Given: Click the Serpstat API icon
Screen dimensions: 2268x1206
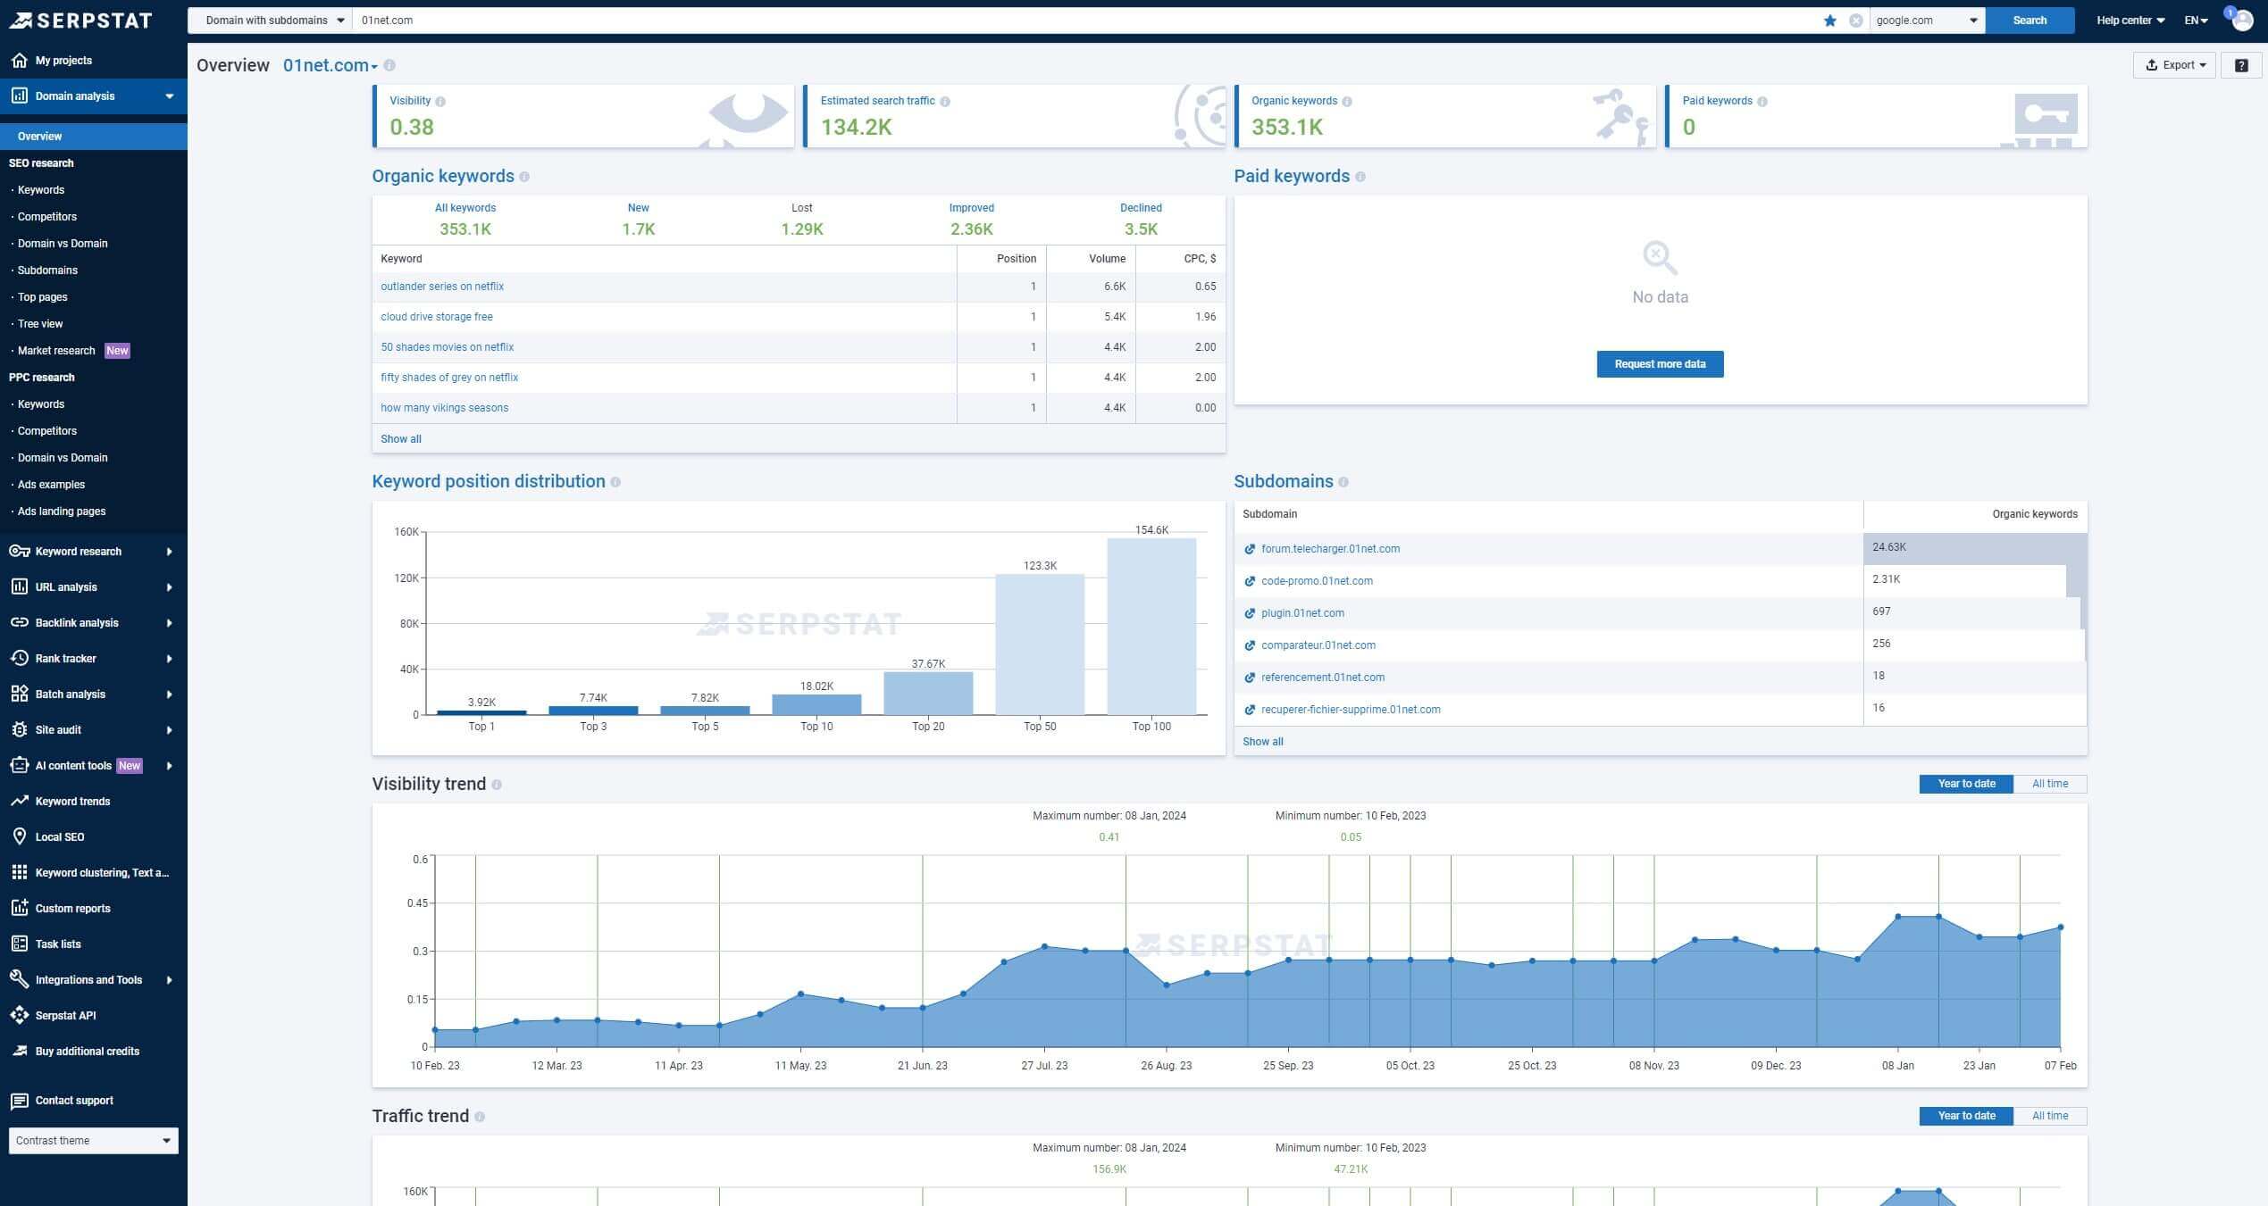Looking at the screenshot, I should point(20,1016).
